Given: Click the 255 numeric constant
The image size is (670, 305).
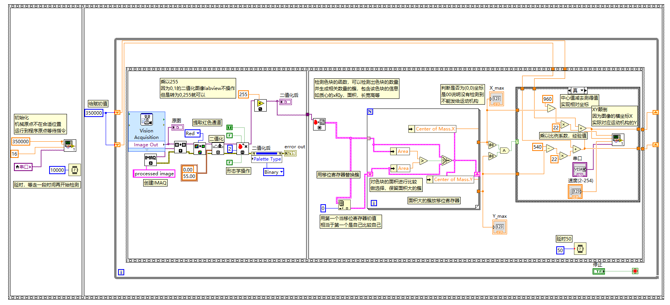Looking at the screenshot, I should click(x=243, y=94).
